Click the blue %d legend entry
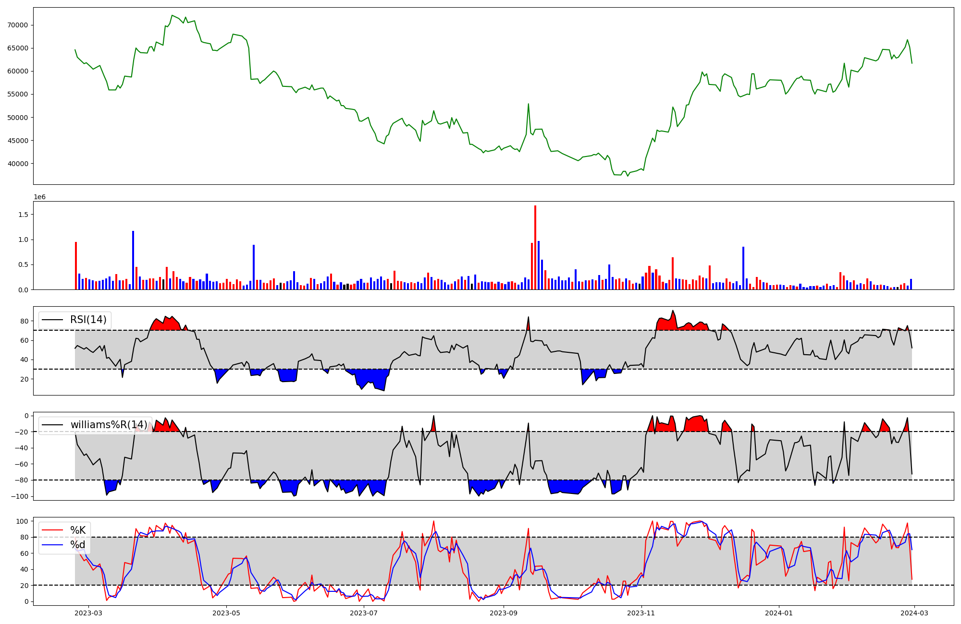961x624 pixels. tap(77, 544)
